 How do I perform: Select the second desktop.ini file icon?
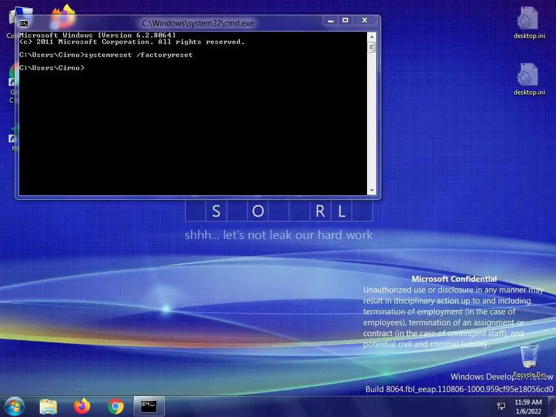pos(529,79)
